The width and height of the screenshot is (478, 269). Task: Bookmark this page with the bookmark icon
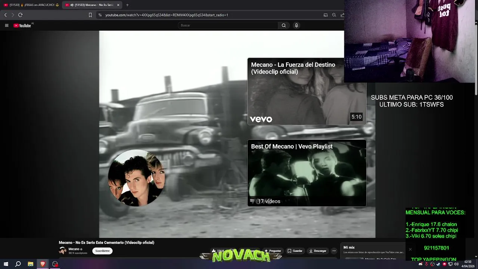(90, 15)
